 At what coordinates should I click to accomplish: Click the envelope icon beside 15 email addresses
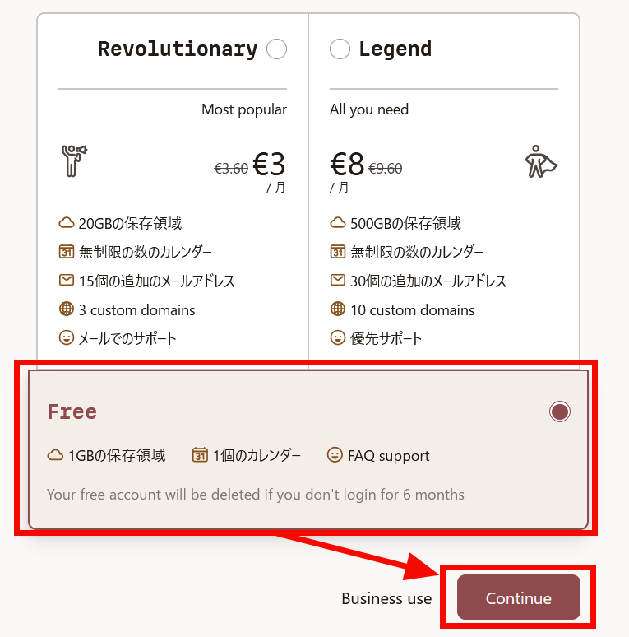pos(67,281)
